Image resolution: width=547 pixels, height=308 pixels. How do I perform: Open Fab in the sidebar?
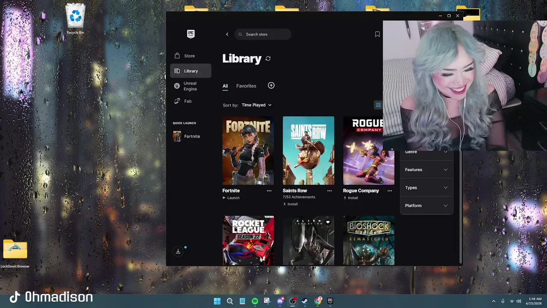pos(191,101)
